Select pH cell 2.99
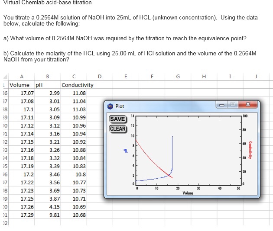Viewport: 273px width, 231px height. [48, 93]
